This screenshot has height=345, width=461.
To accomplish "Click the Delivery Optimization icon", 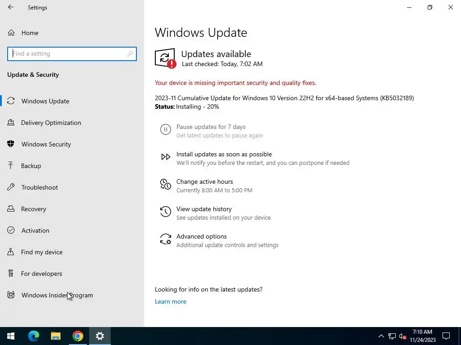I will click(x=11, y=122).
